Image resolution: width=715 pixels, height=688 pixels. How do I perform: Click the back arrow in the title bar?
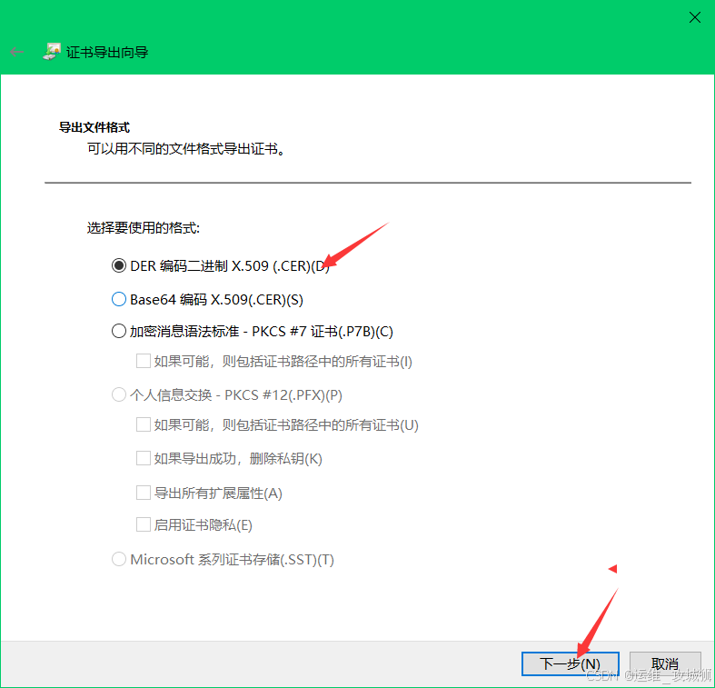pos(17,52)
